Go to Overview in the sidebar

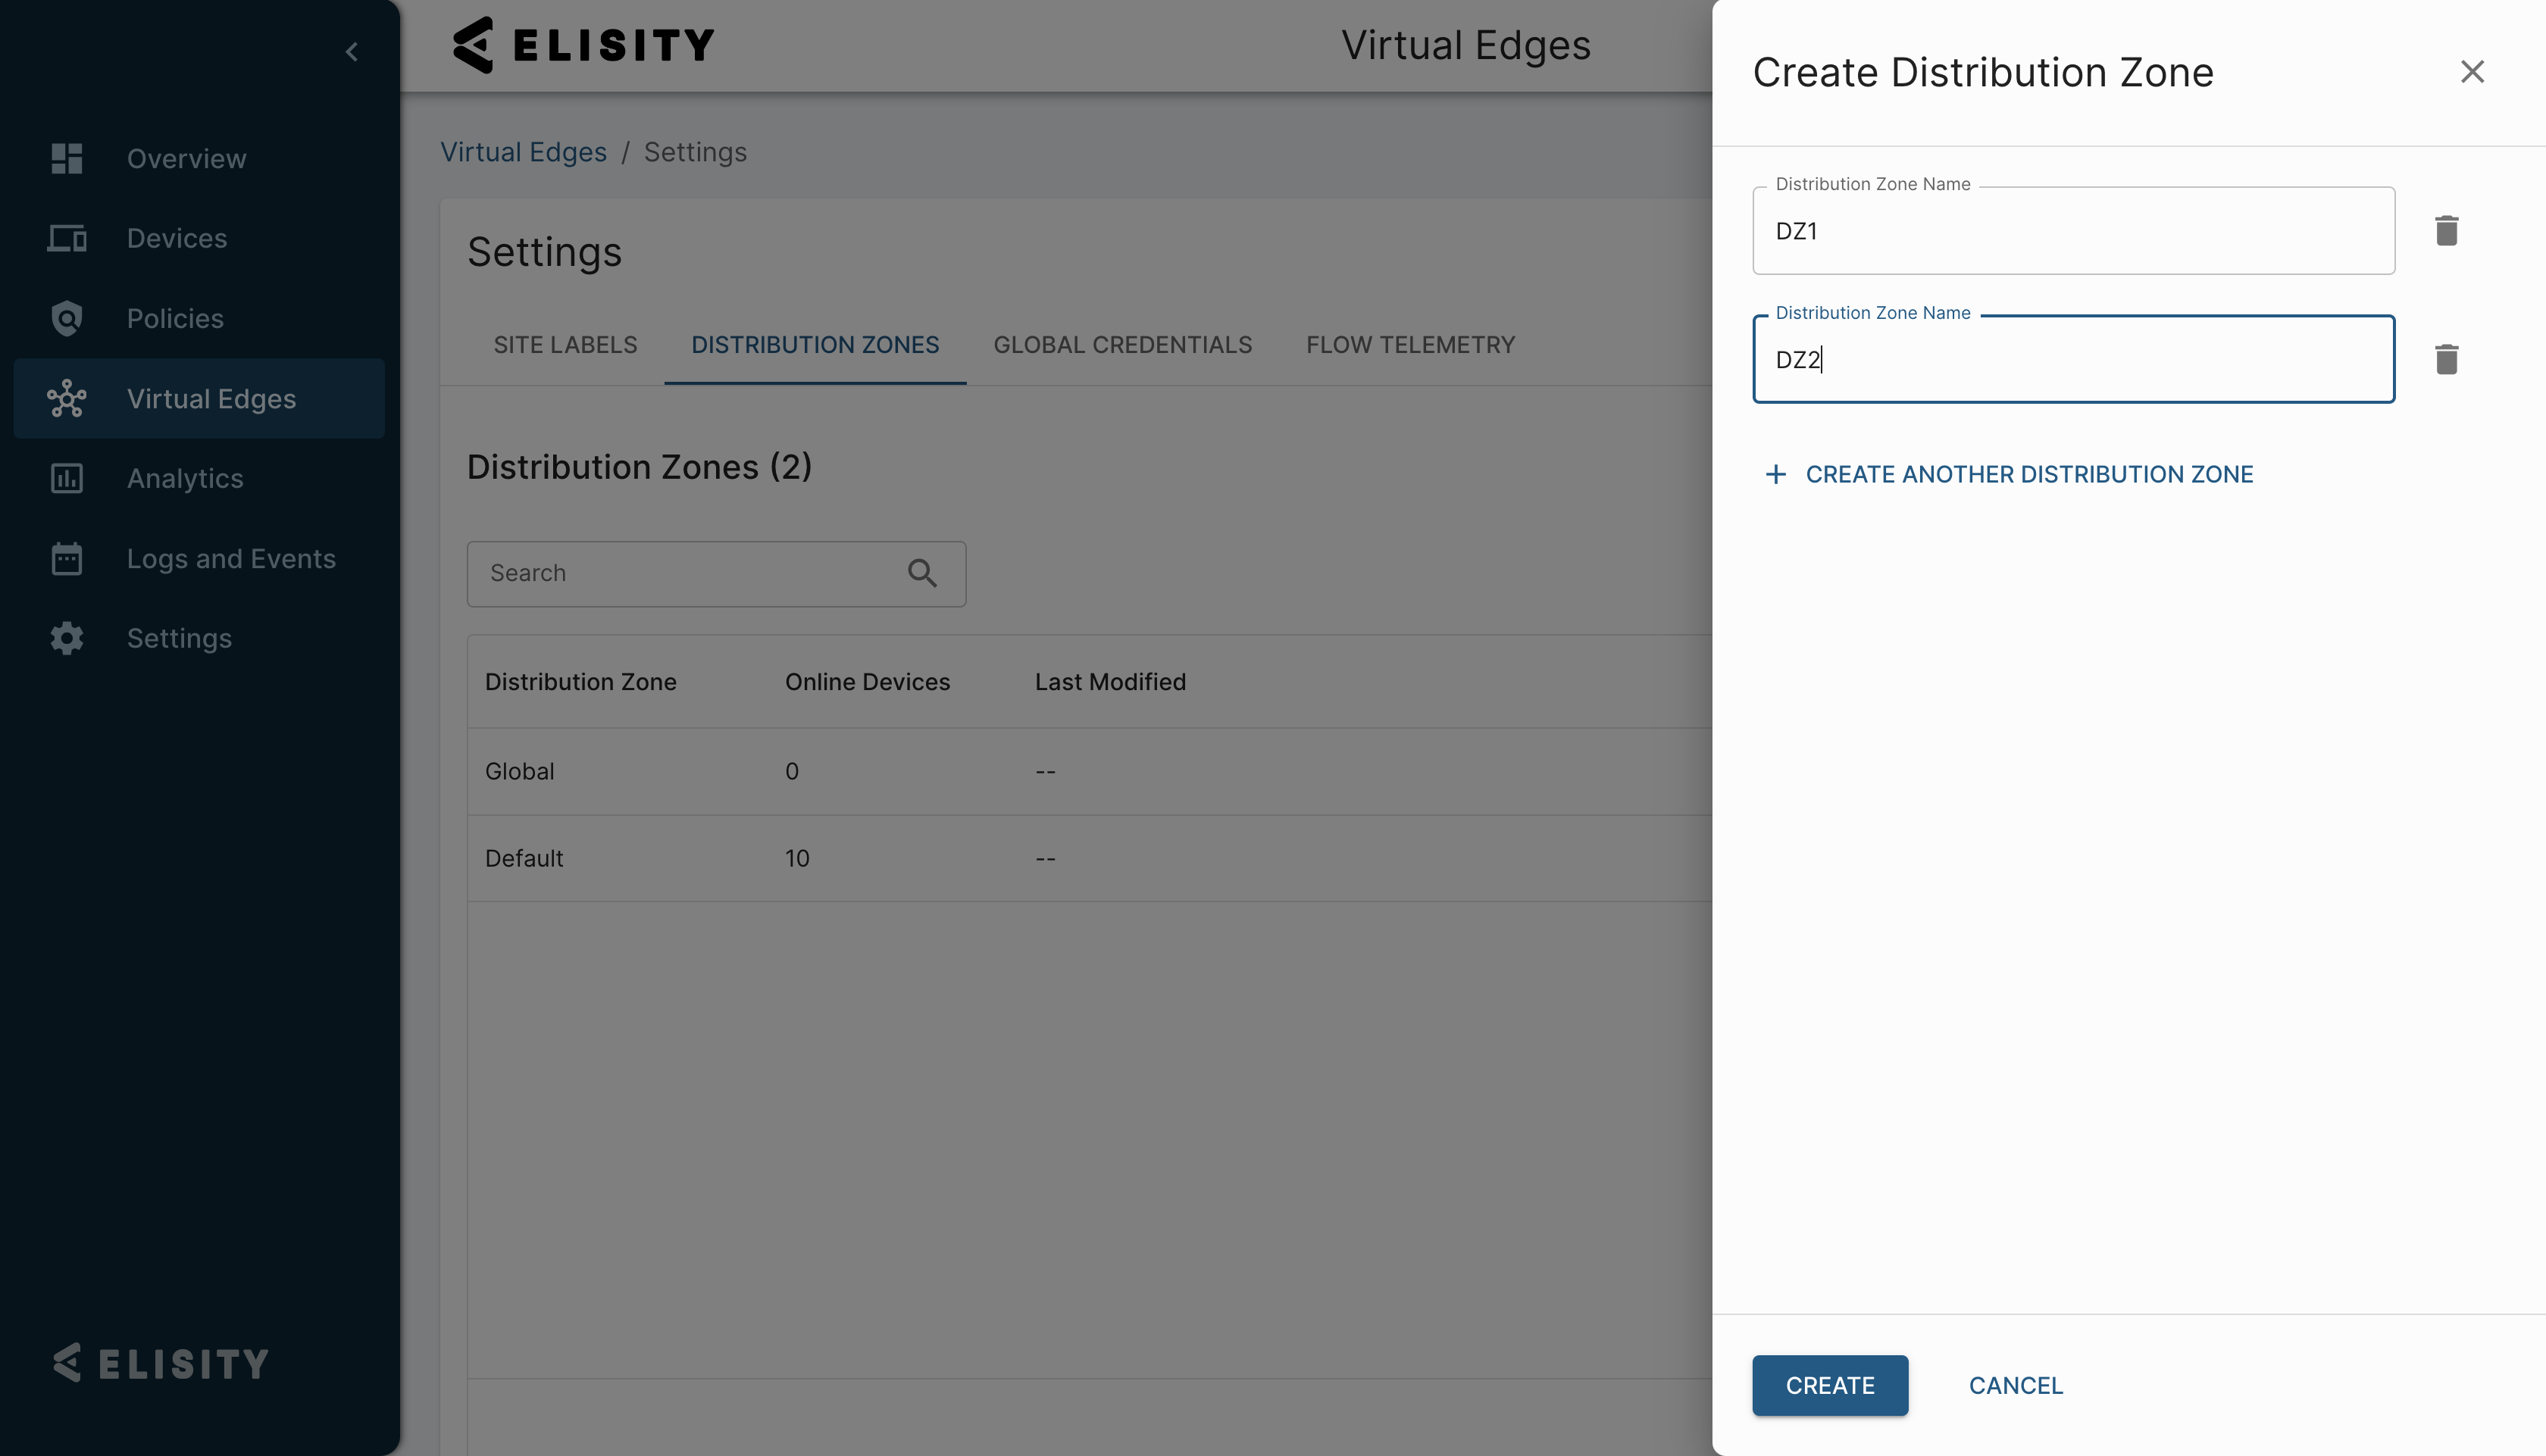tap(186, 158)
